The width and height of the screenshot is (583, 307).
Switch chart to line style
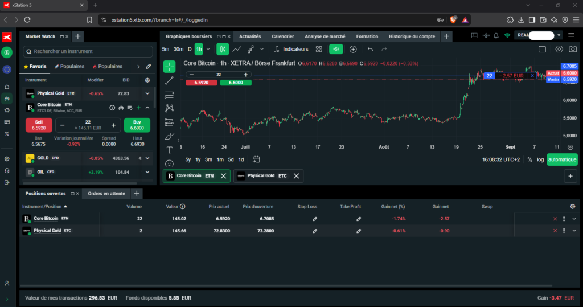tap(236, 49)
